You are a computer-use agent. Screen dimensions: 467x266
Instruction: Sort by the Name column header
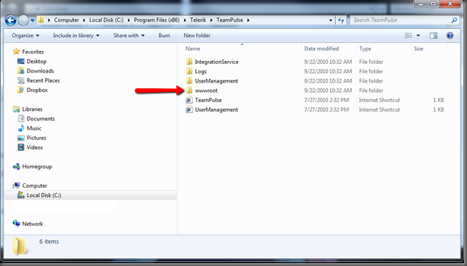pos(193,49)
